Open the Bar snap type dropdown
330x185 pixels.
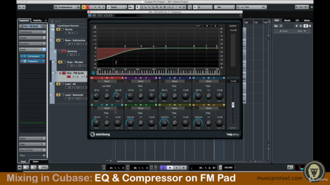coord(224,7)
